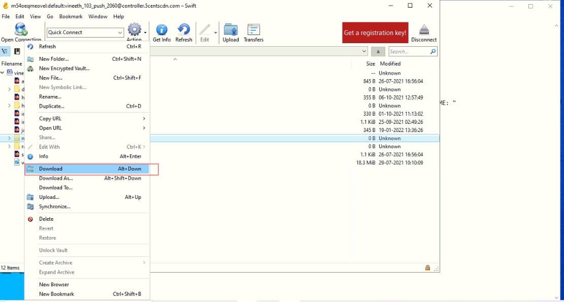Select Upload... in the context menu
This screenshot has height=302, width=564.
pos(87,197)
